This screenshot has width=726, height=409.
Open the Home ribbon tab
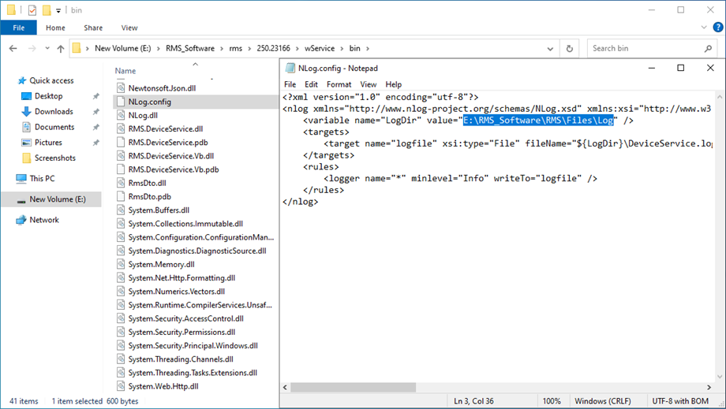pos(55,28)
